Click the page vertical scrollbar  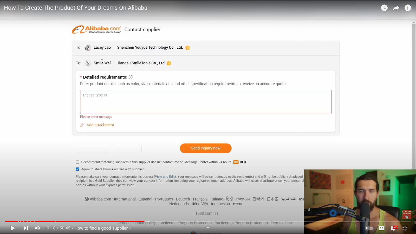(414, 96)
